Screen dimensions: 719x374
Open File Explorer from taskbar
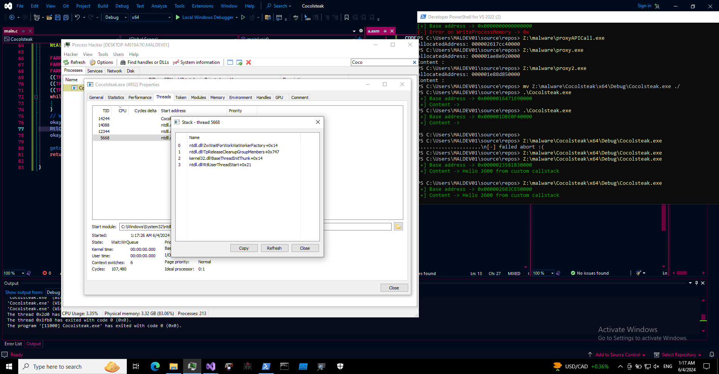[x=174, y=366]
